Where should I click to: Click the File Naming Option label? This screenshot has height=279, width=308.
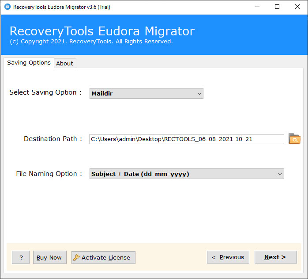[x=49, y=174]
